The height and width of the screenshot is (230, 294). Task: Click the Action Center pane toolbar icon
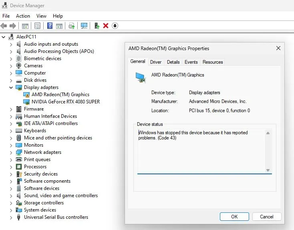(x=59, y=26)
